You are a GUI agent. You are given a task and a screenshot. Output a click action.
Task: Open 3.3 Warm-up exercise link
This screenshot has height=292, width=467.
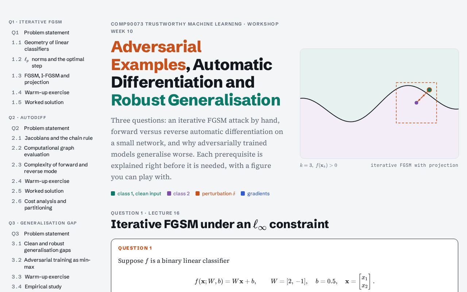coord(40,277)
